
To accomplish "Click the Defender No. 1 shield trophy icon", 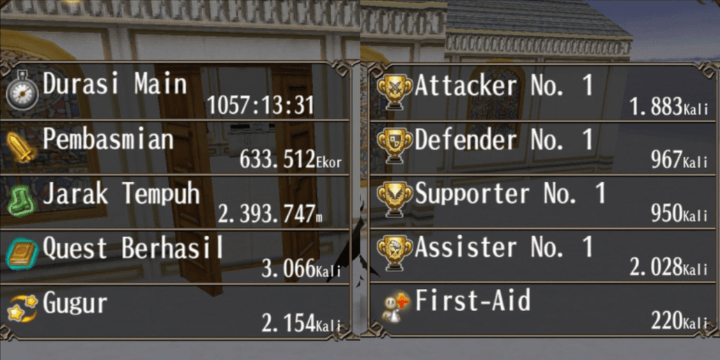I will click(395, 146).
